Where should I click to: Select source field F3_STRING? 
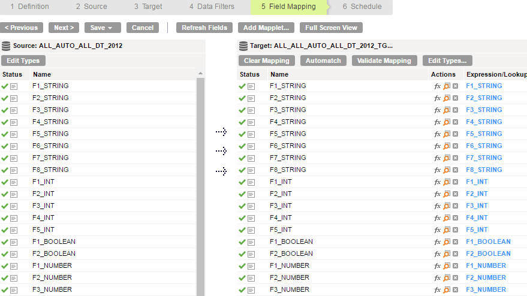(x=50, y=110)
